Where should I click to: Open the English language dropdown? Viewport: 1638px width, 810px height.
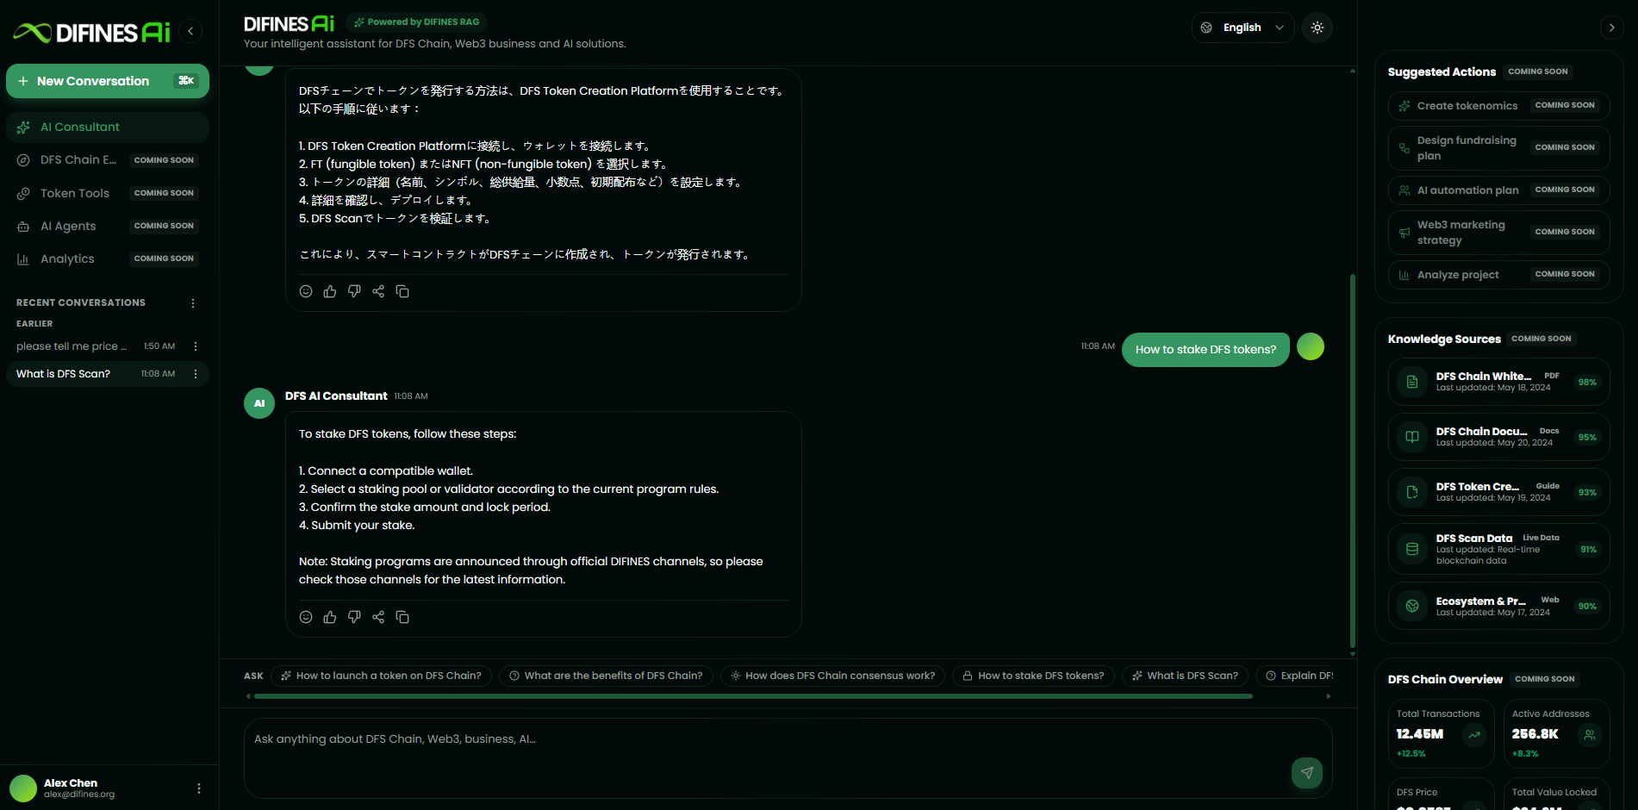click(x=1243, y=28)
